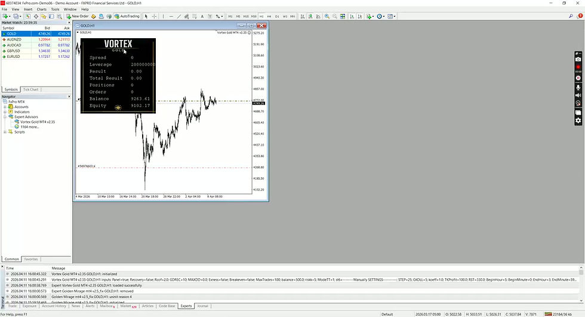585x317 pixels.
Task: Open the Account History tab
Action: [x=54, y=306]
